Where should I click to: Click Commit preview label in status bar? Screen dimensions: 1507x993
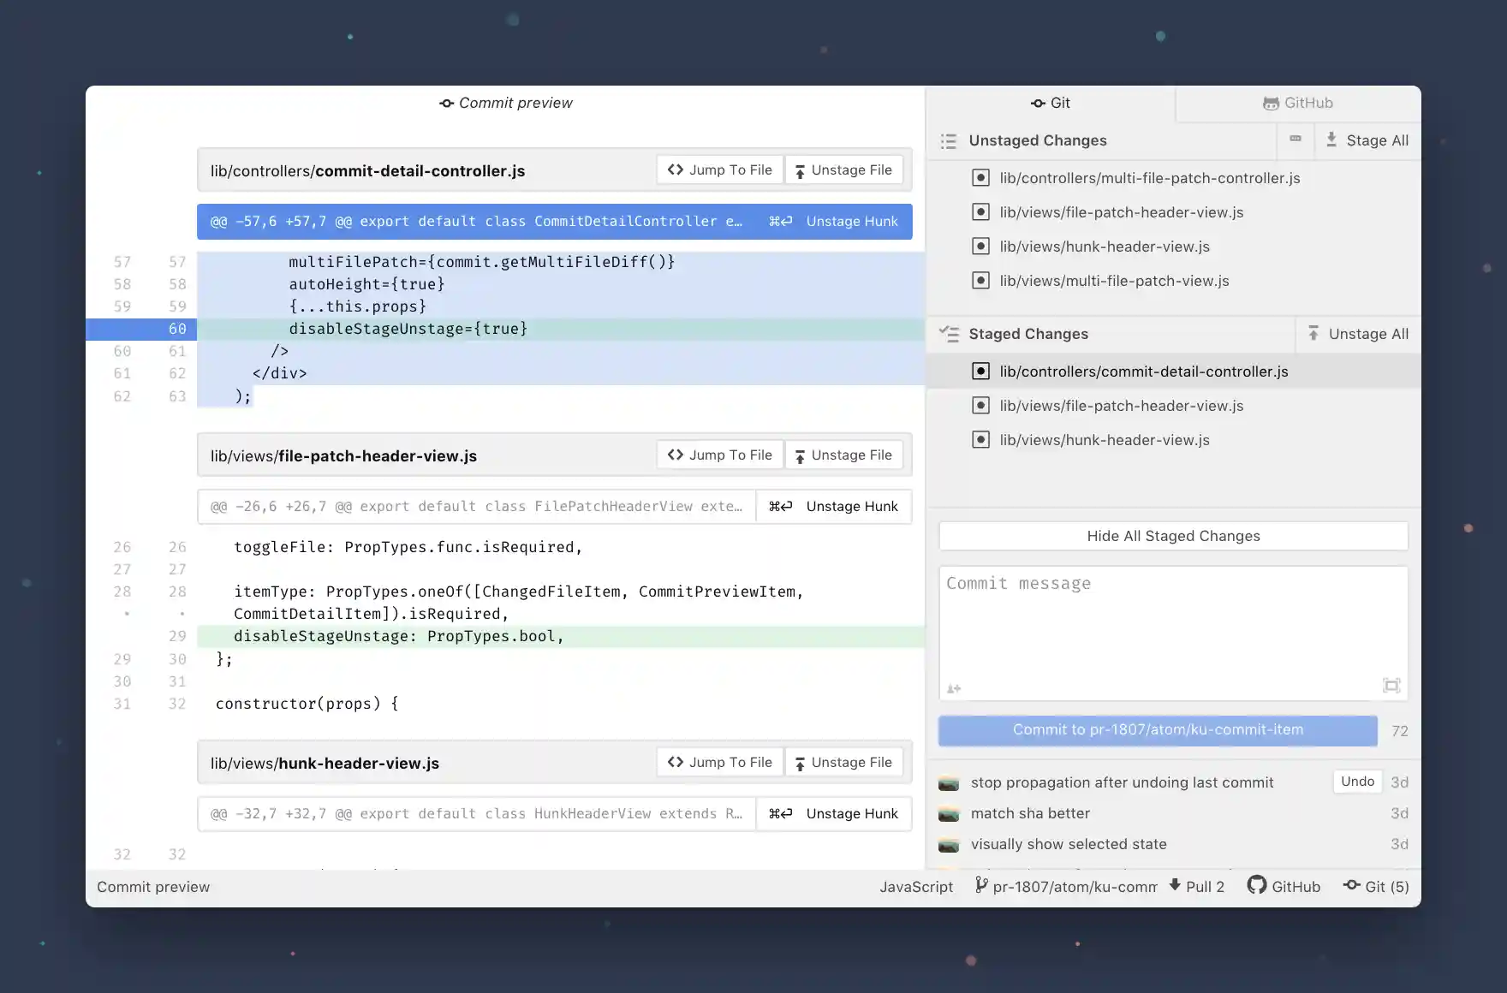(153, 887)
